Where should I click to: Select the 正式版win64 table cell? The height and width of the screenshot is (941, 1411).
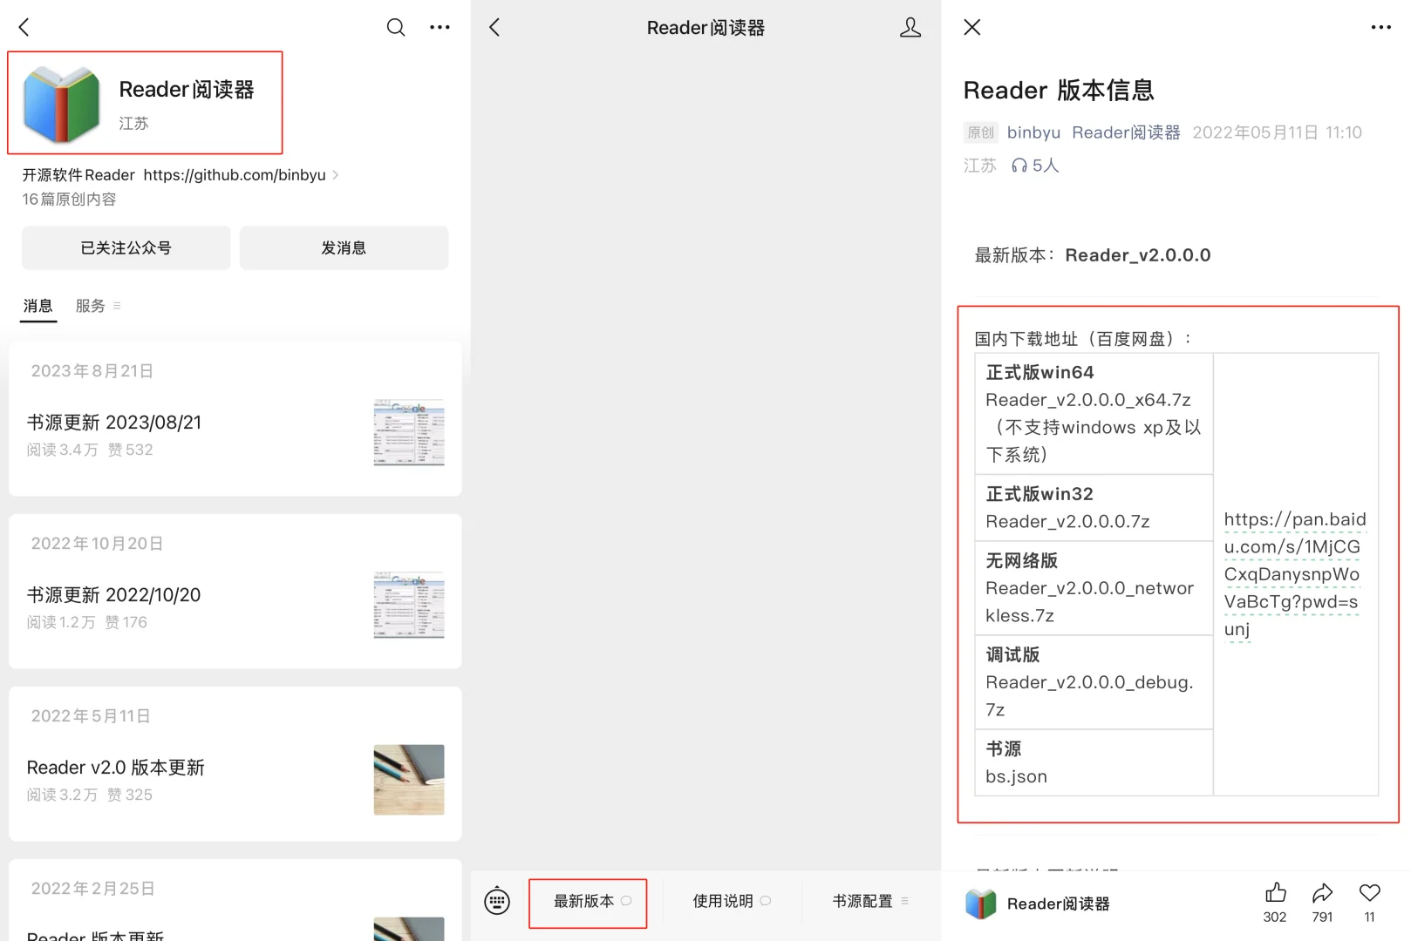[x=1094, y=413]
